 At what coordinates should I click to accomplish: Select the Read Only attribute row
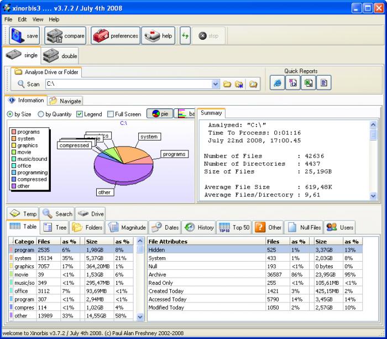point(255,283)
